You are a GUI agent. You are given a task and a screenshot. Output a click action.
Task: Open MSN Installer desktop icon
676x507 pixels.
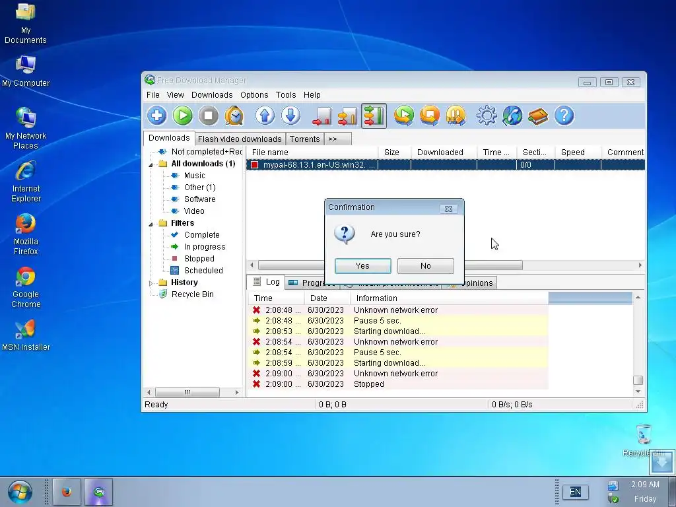tap(26, 335)
